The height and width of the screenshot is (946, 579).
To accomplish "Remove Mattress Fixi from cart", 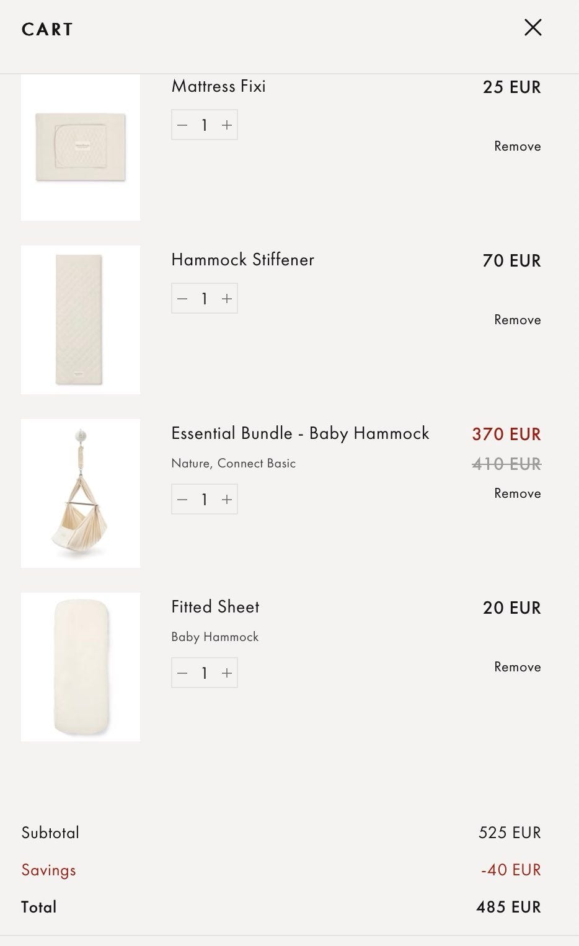I will [517, 146].
